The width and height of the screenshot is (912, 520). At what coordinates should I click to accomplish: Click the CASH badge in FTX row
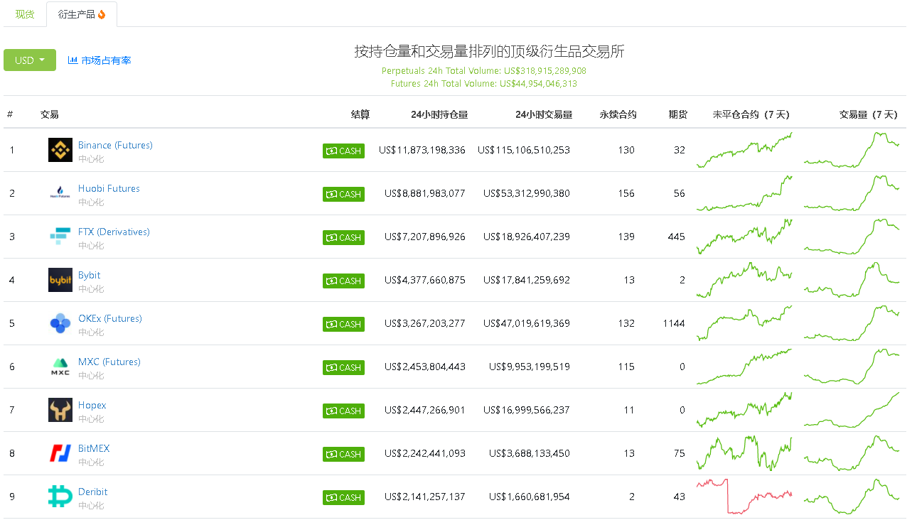343,237
